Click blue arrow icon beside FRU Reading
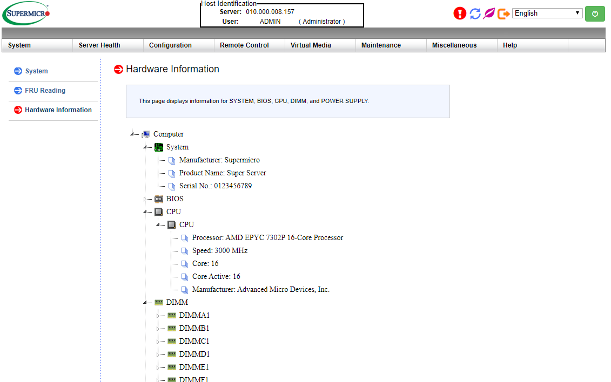611x382 pixels. click(x=18, y=91)
